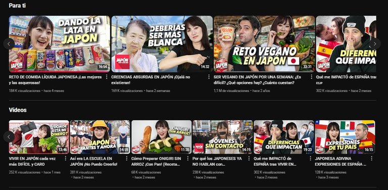Screen dimensions: 388x190
Task: Open options menu for Cómo Preparar ONIGIRI video
Action: pos(188,158)
